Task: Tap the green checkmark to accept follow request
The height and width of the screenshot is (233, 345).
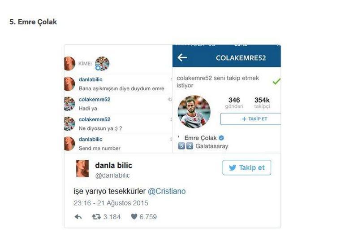Action: click(276, 81)
